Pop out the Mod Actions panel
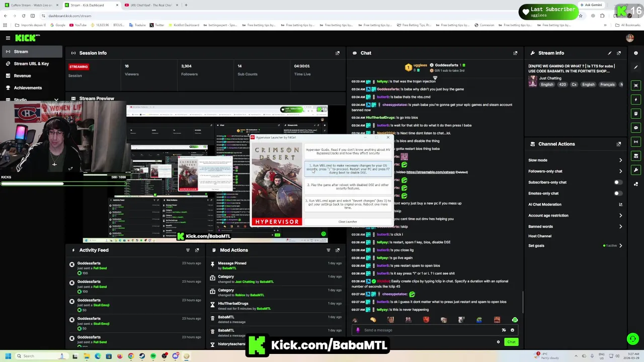644x362 pixels. (338, 250)
